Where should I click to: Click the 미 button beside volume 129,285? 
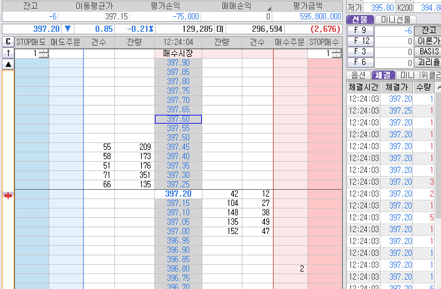tap(220, 29)
